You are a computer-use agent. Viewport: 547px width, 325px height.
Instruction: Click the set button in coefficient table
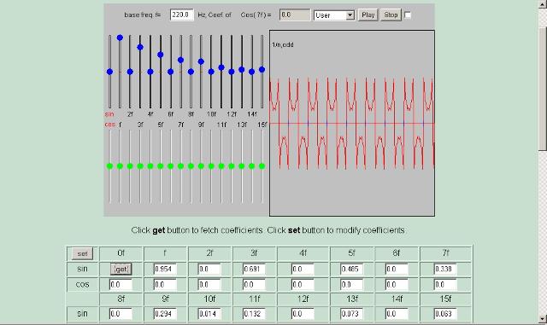(82, 253)
